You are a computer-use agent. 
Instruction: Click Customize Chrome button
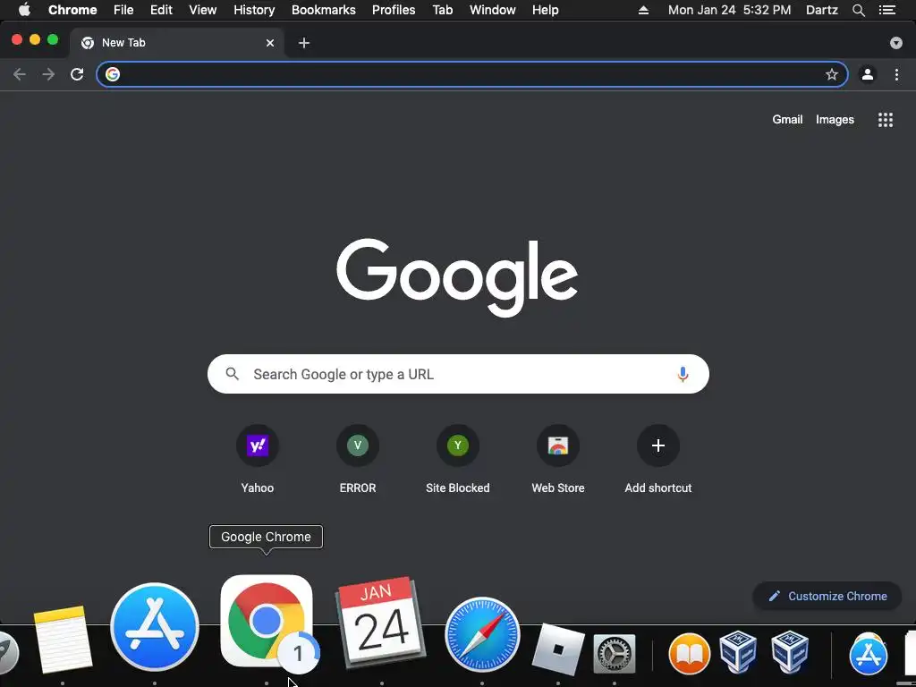(827, 596)
